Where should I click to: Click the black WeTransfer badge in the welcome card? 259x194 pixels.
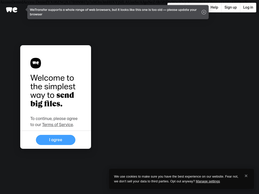[36, 63]
